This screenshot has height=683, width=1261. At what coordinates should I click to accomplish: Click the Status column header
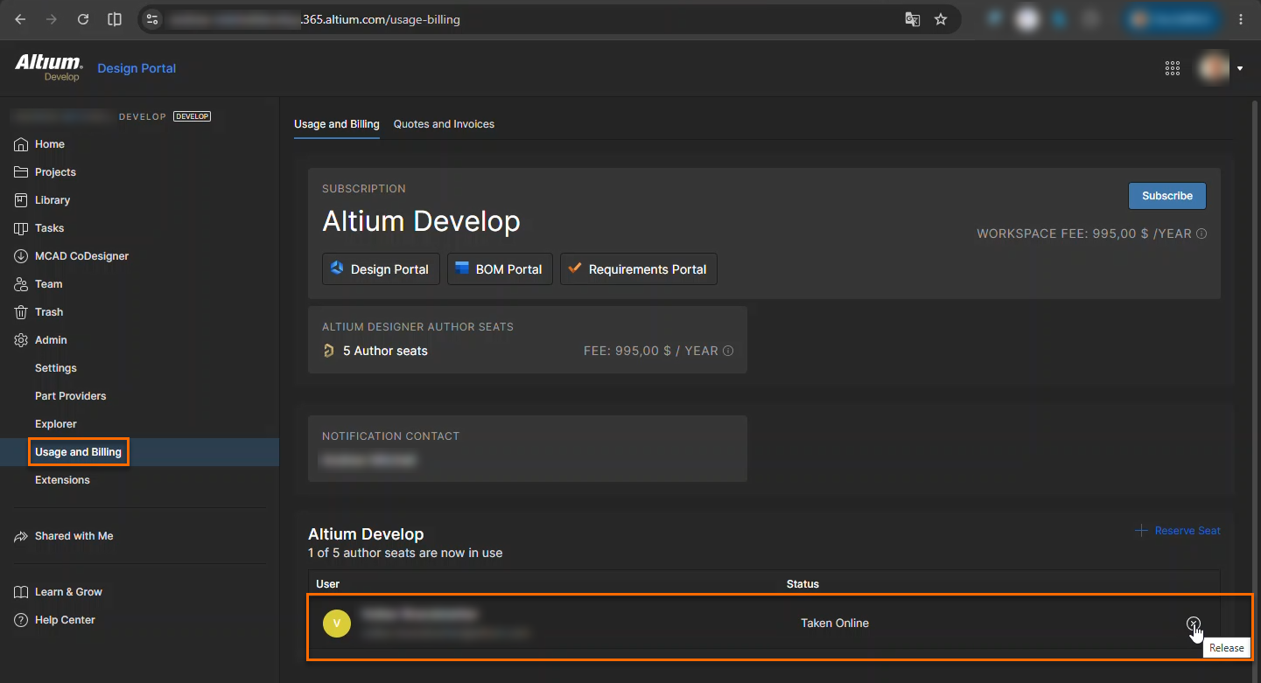(802, 584)
